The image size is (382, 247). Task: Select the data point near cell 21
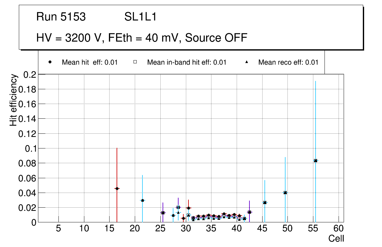(x=142, y=200)
